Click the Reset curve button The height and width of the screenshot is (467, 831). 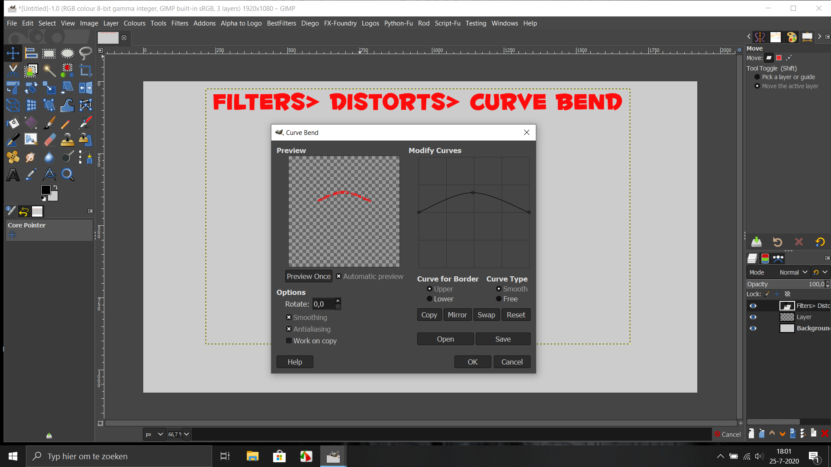[516, 315]
